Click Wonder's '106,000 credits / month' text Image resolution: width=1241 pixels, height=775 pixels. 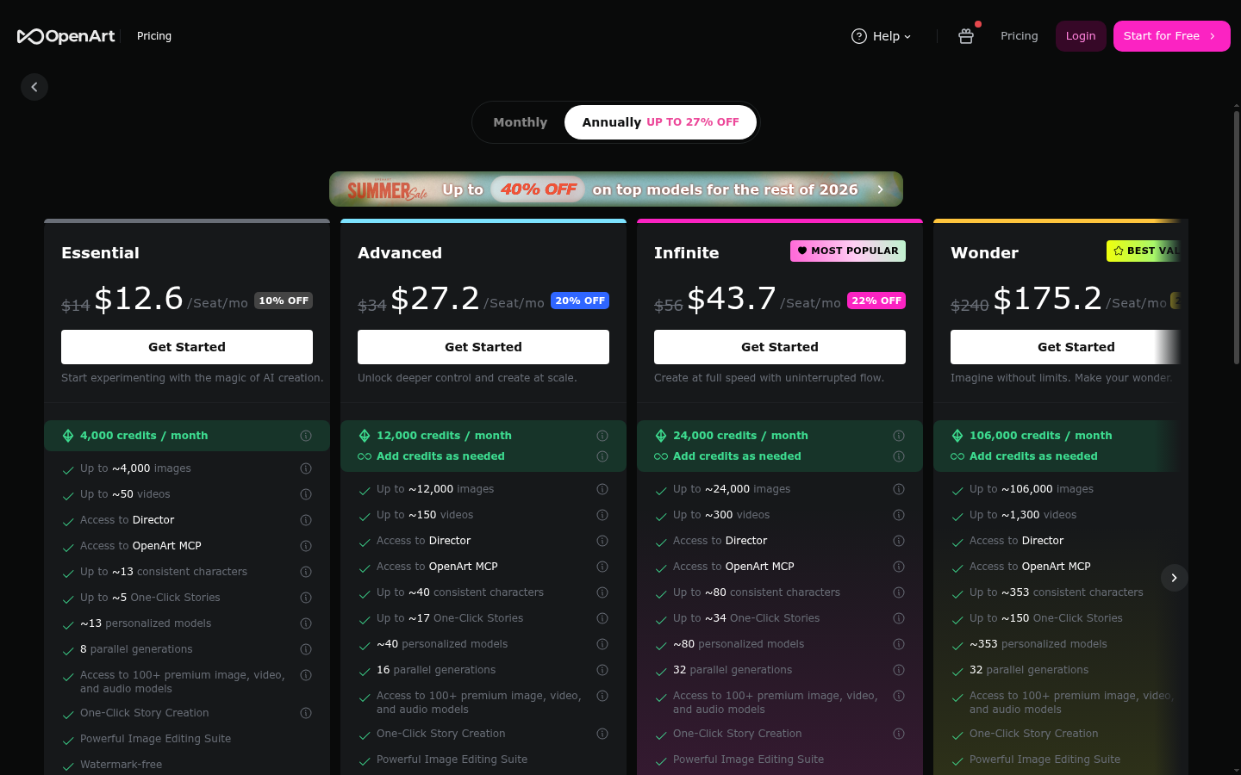[1040, 436]
